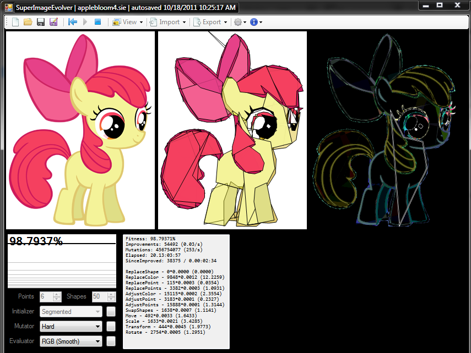Image resolution: width=471 pixels, height=353 pixels.
Task: Click the 'Elapsed: 20.13:03:57' line
Action: tap(153, 255)
